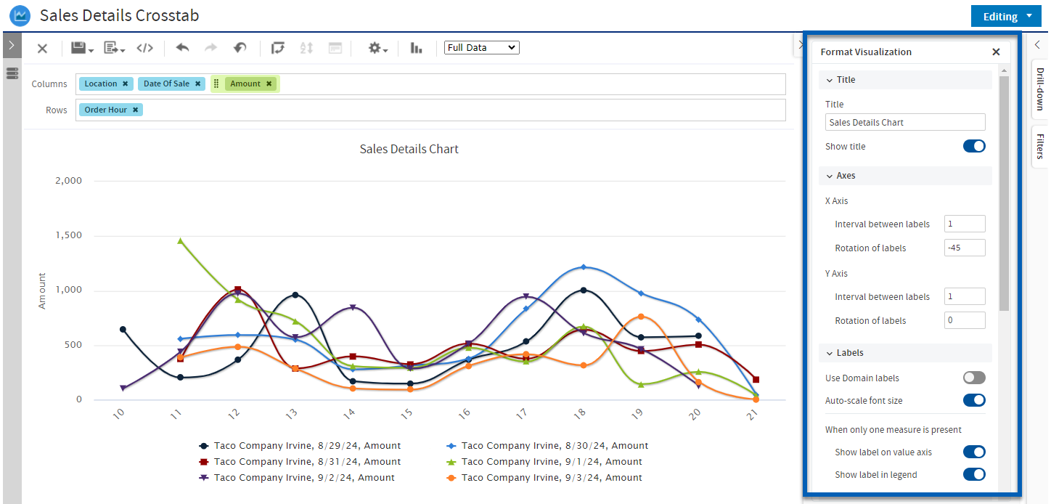
Task: Undo the last change
Action: [182, 48]
